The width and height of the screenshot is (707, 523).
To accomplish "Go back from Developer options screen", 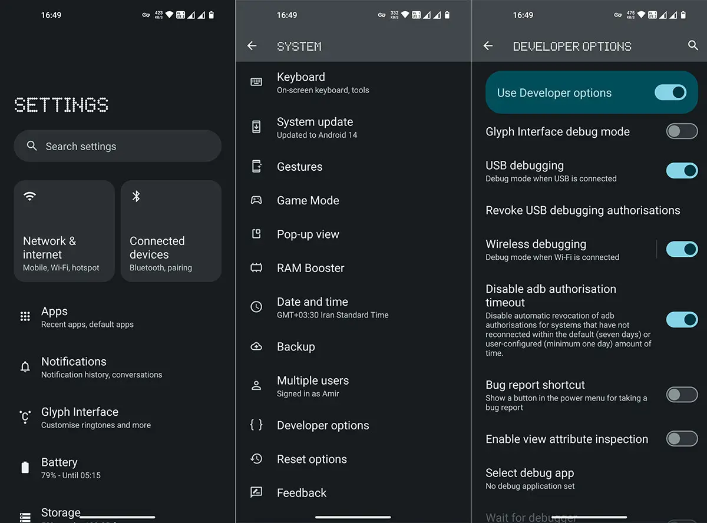I will pyautogui.click(x=488, y=46).
